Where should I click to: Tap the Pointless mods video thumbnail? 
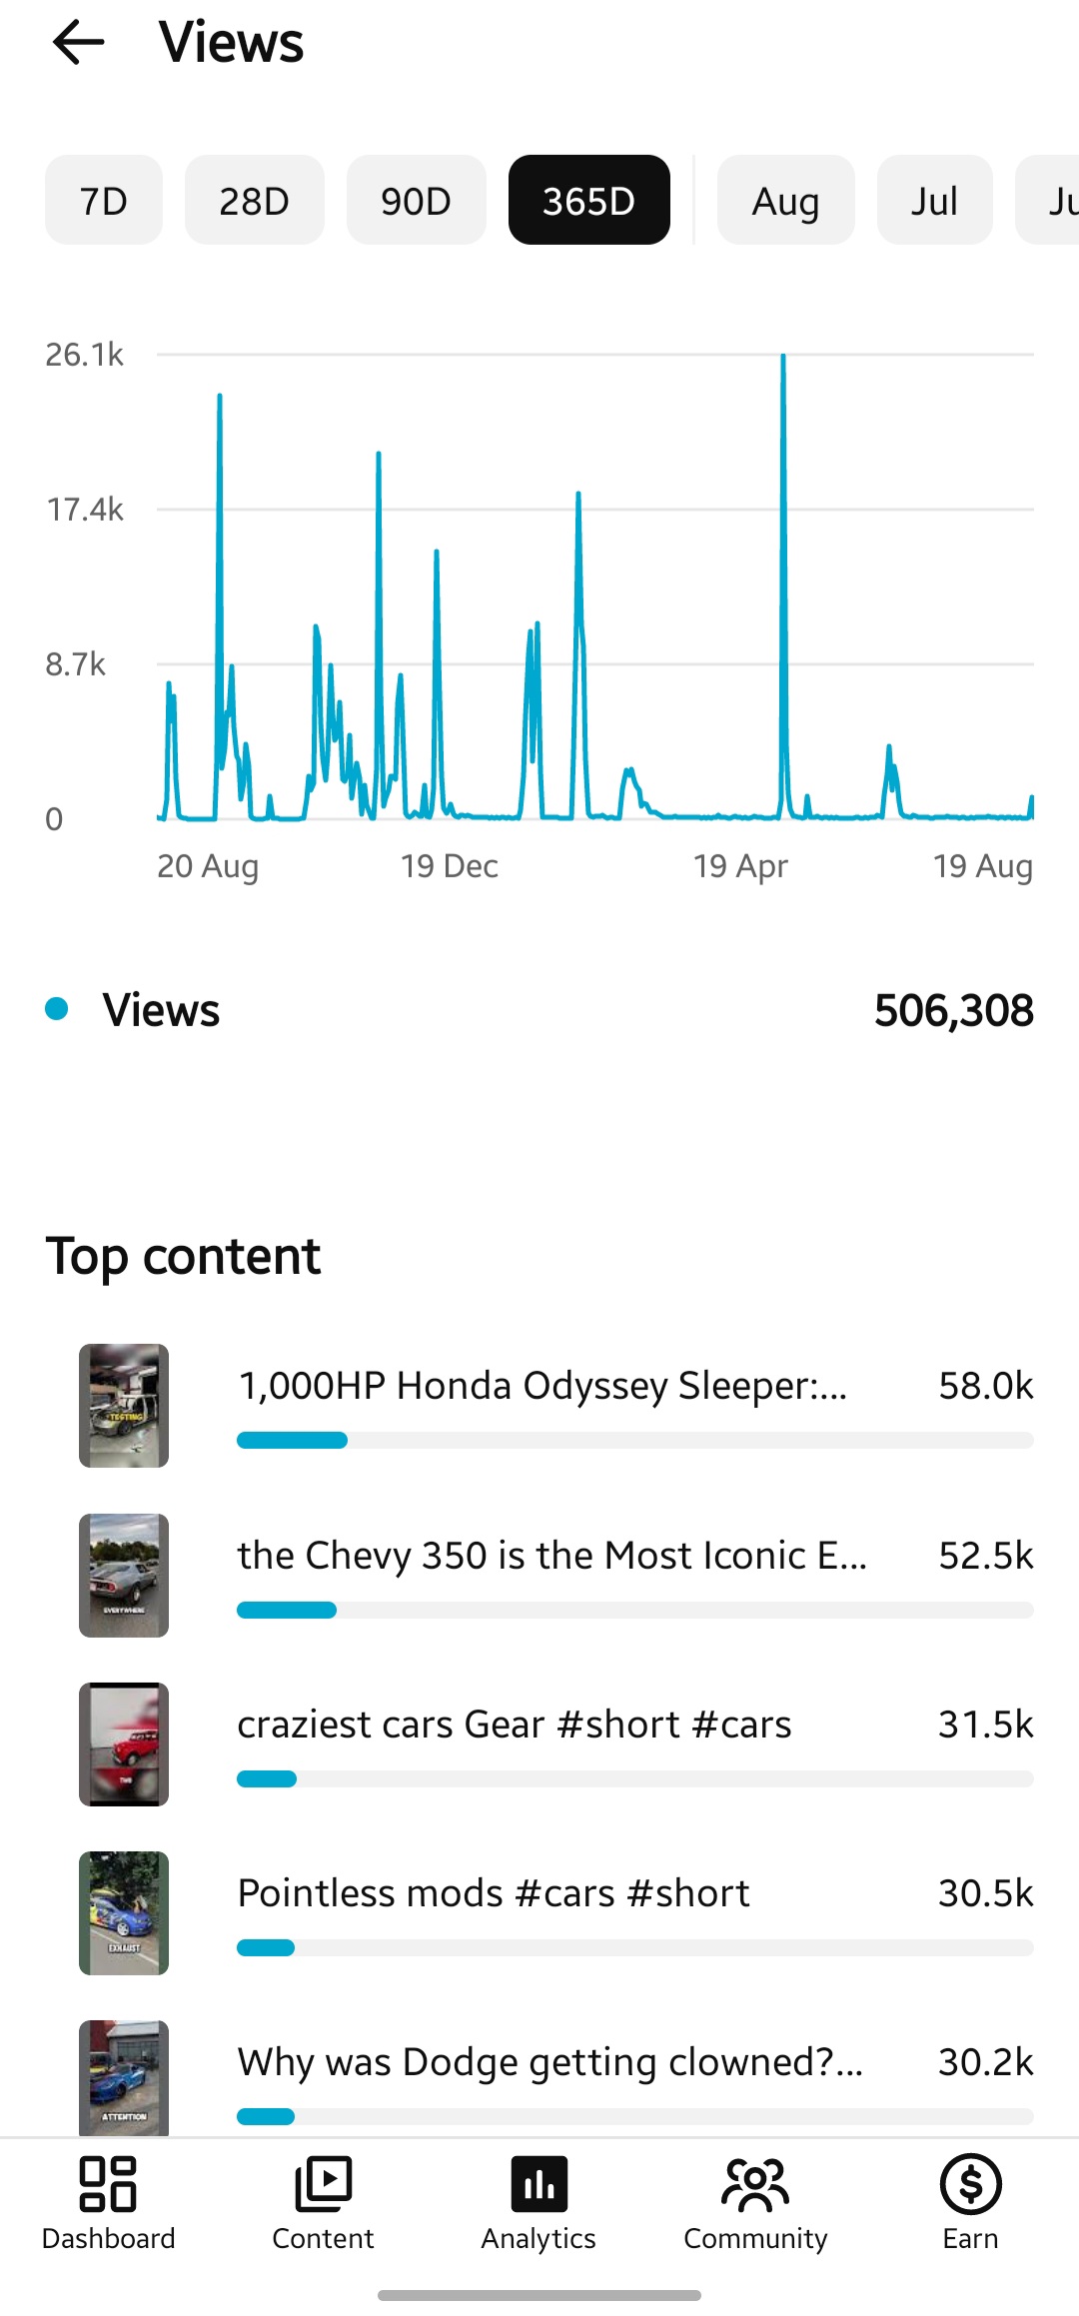point(124,1913)
